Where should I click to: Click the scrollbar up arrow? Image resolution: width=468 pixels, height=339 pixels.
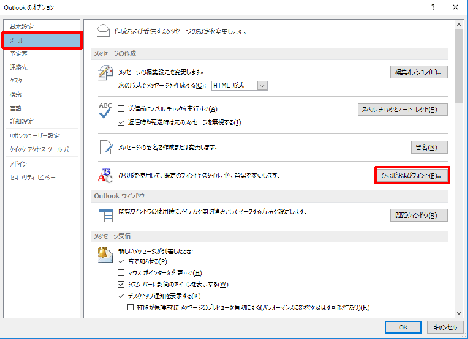[x=458, y=25]
